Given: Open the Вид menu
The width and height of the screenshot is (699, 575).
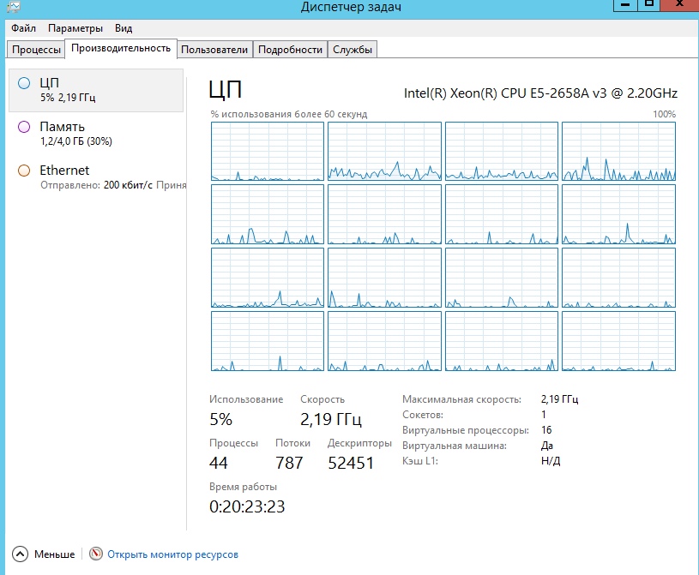Looking at the screenshot, I should click(124, 28).
